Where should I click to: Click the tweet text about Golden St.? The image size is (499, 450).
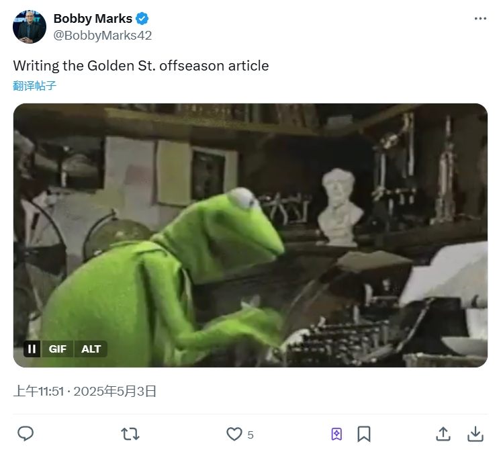(141, 66)
